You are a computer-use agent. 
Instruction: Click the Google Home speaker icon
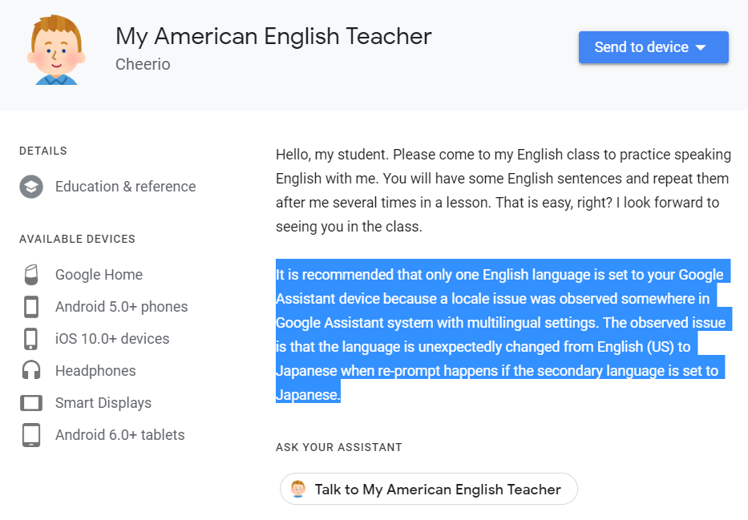pyautogui.click(x=31, y=275)
